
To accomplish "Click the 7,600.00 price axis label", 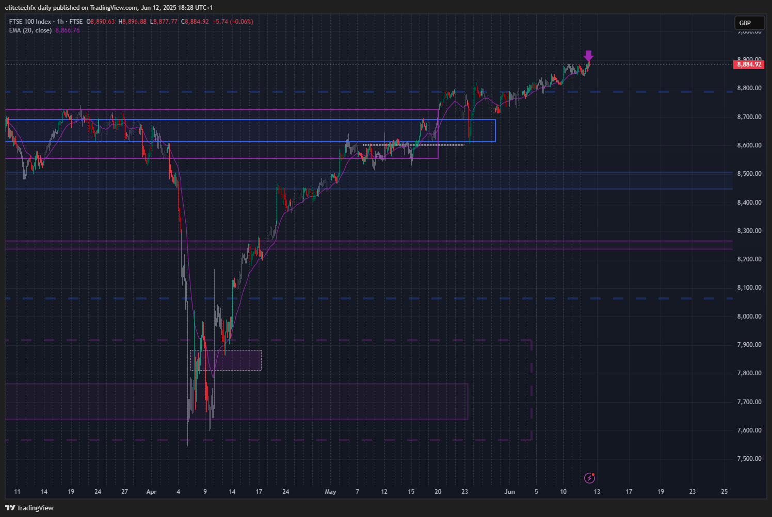I will tap(749, 430).
